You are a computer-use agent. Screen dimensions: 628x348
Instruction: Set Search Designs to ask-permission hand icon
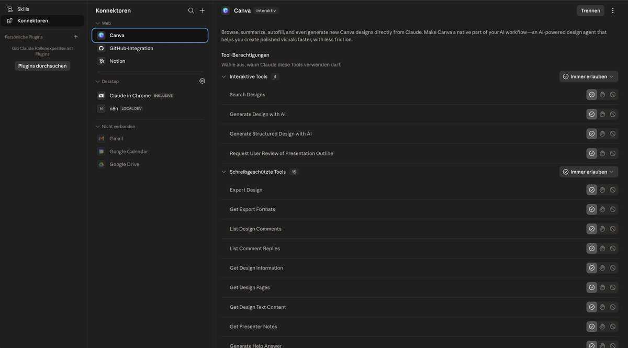click(602, 95)
